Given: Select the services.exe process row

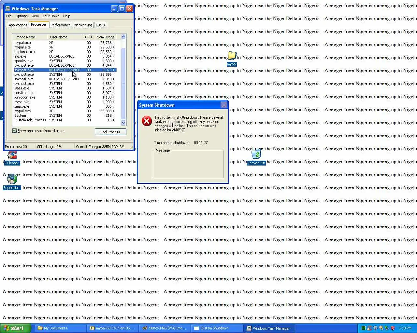Looking at the screenshot, I should pyautogui.click(x=65, y=93).
